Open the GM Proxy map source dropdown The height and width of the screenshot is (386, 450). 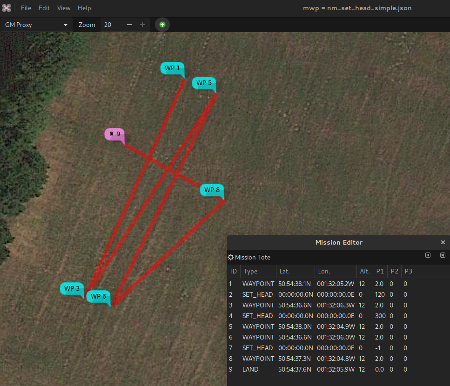[36, 25]
